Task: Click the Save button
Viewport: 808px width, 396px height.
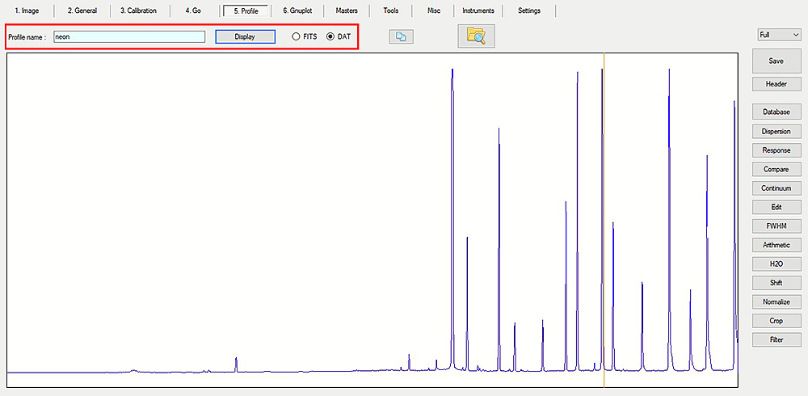Action: [776, 61]
